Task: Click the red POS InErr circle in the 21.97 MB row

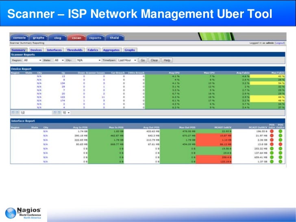Action: [272, 135]
